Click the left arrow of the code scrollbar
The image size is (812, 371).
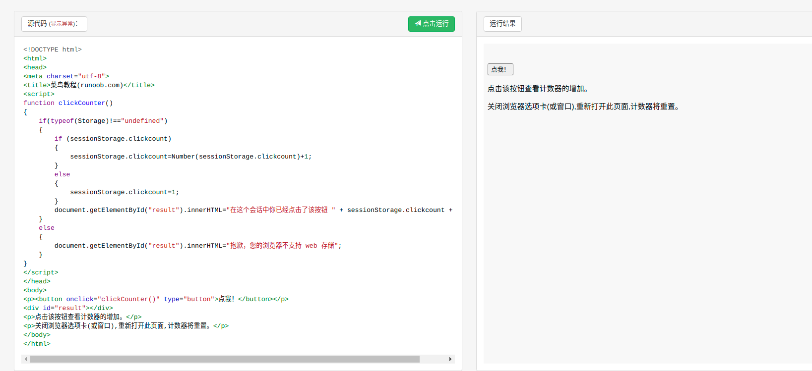26,359
